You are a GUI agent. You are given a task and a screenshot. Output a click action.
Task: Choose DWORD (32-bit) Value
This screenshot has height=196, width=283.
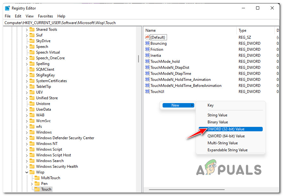click(x=231, y=129)
